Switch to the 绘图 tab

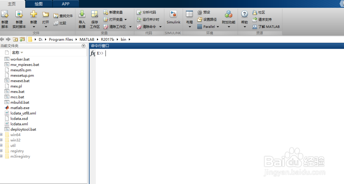(x=39, y=4)
